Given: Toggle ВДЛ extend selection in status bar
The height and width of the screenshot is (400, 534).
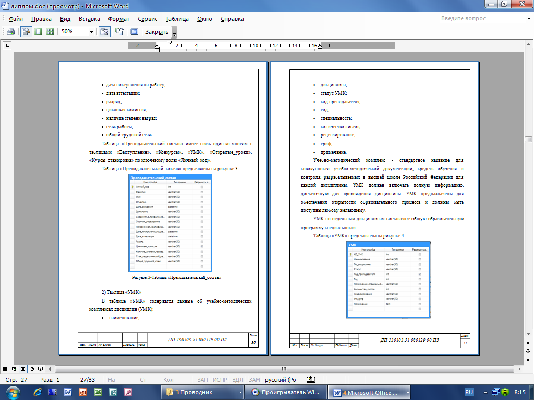Looking at the screenshot, I should click(238, 380).
